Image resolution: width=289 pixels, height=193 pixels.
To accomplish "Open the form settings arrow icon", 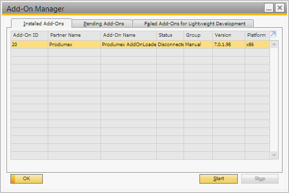I will [x=273, y=34].
